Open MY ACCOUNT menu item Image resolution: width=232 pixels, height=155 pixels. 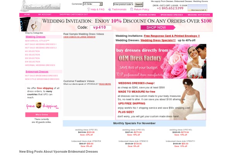(45, 15)
